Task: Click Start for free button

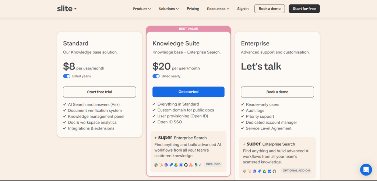Action: [x=304, y=9]
